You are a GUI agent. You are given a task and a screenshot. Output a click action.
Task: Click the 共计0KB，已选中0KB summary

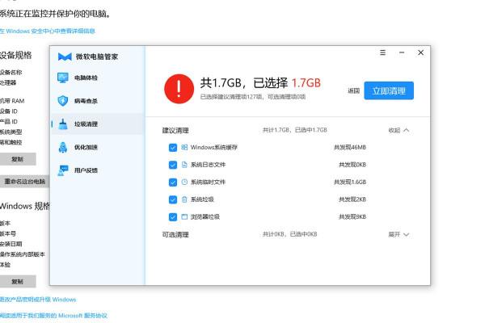tap(290, 234)
